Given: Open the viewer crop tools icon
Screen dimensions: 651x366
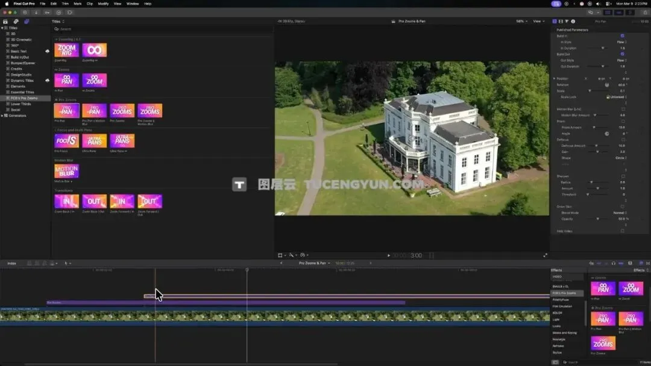Looking at the screenshot, I should coord(280,255).
